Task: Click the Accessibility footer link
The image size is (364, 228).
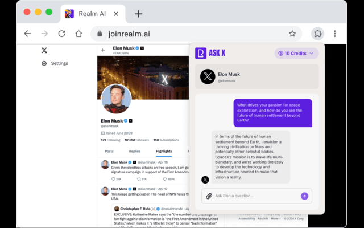Action: pyautogui.click(x=246, y=219)
